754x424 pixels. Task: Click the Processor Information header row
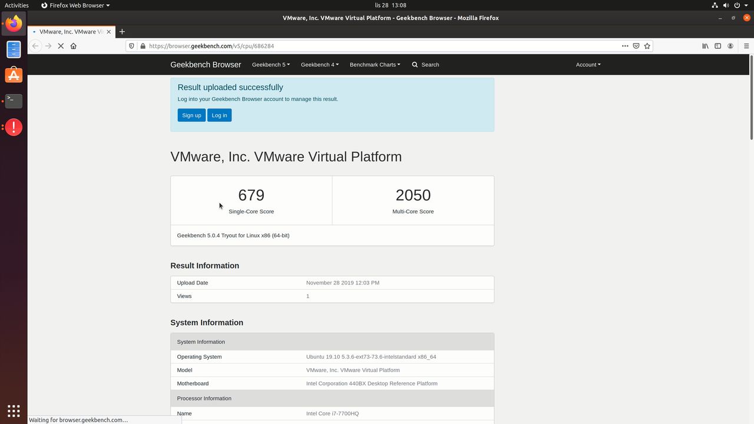point(332,398)
